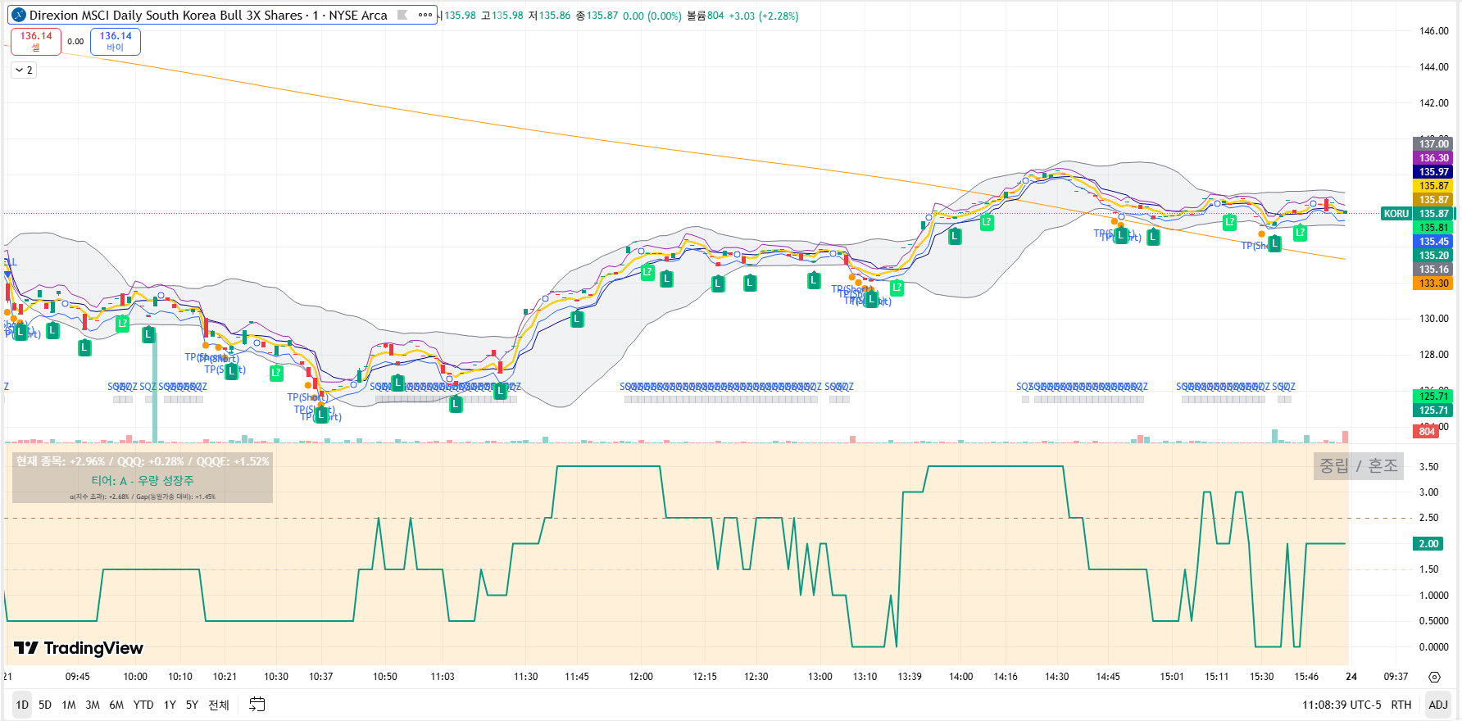Click the blue buy button at 136.14

[116, 41]
